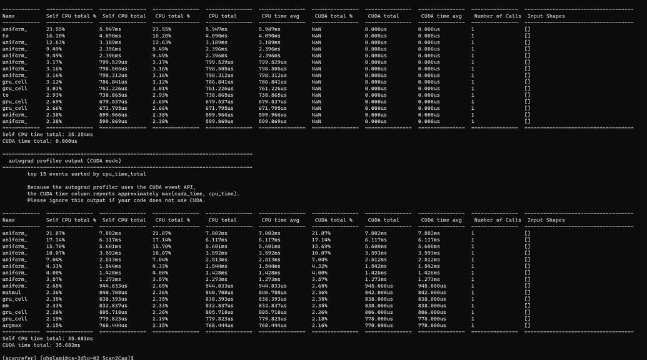Click the 'Self CPU time total: 35.681ms' line
Viewport: 647px width, 360px height.
click(x=48, y=338)
